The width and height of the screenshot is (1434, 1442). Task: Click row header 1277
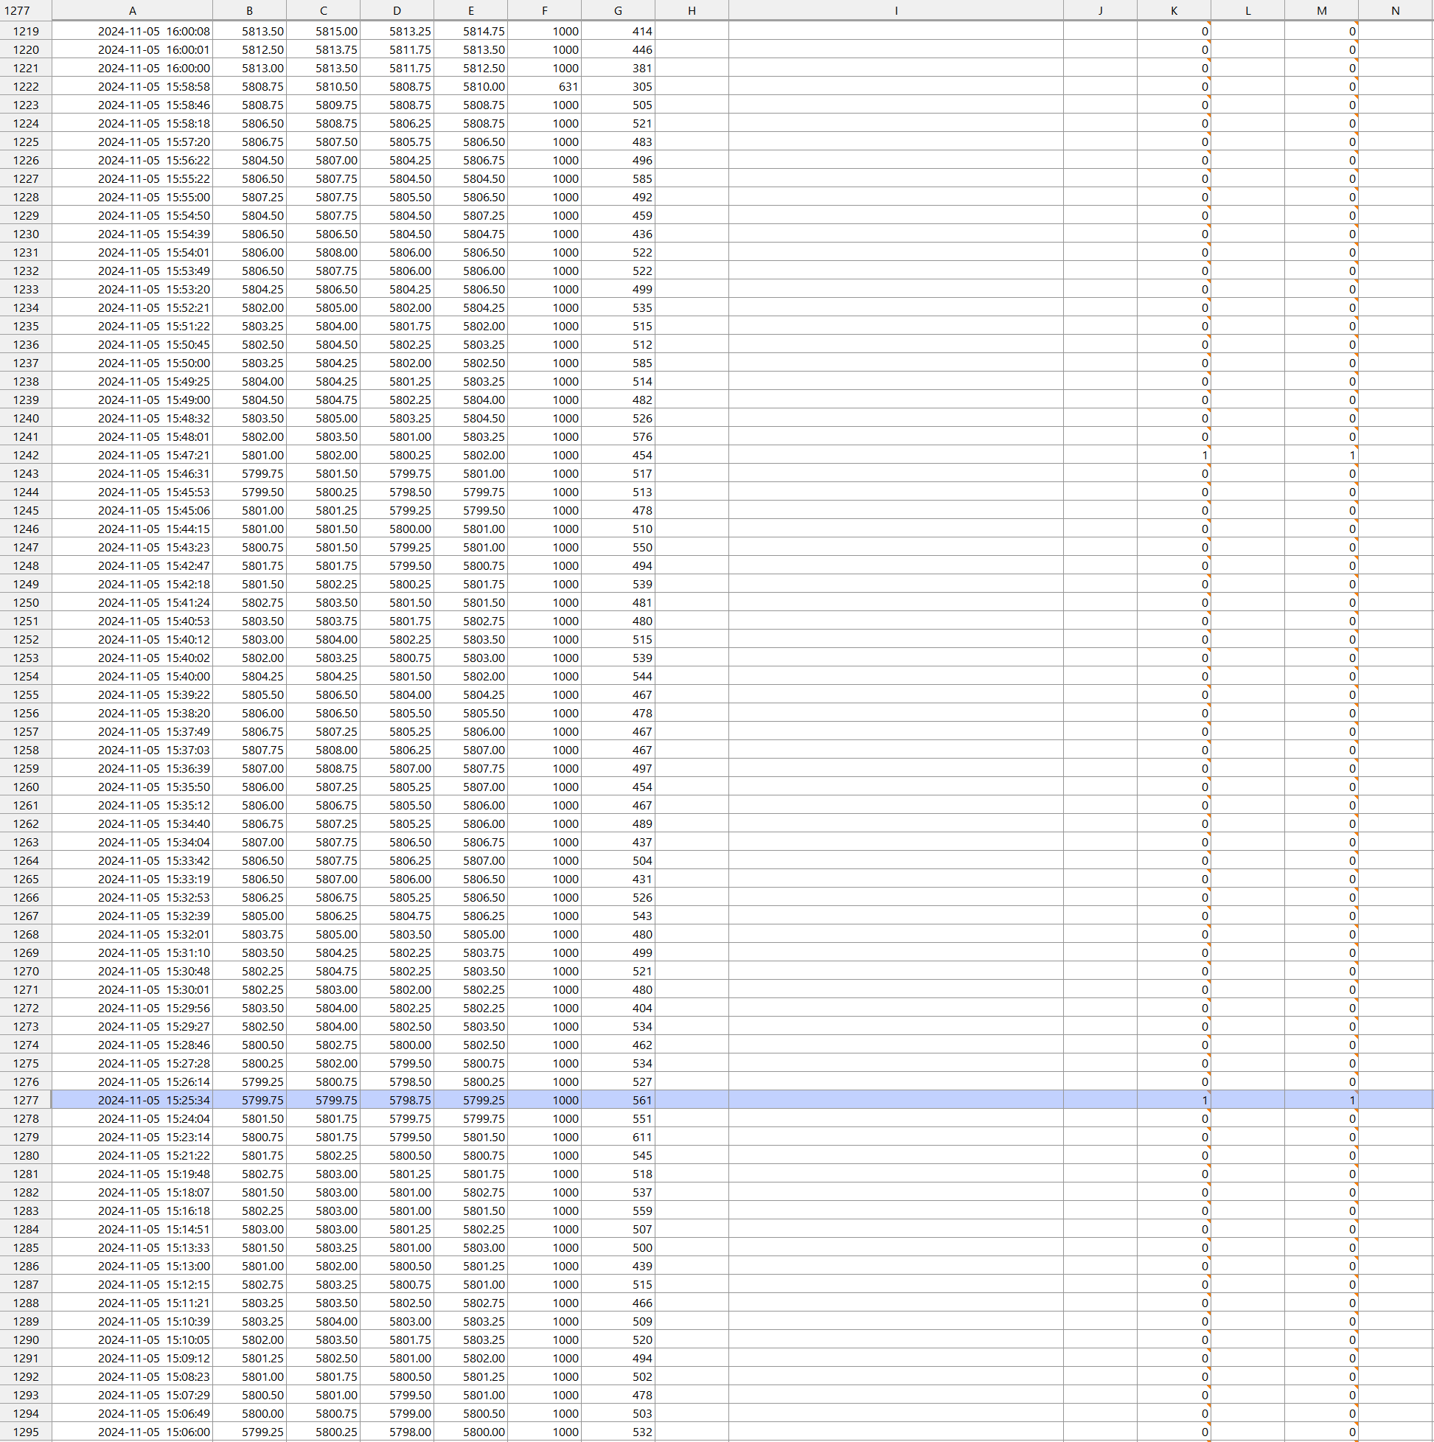pyautogui.click(x=25, y=1100)
